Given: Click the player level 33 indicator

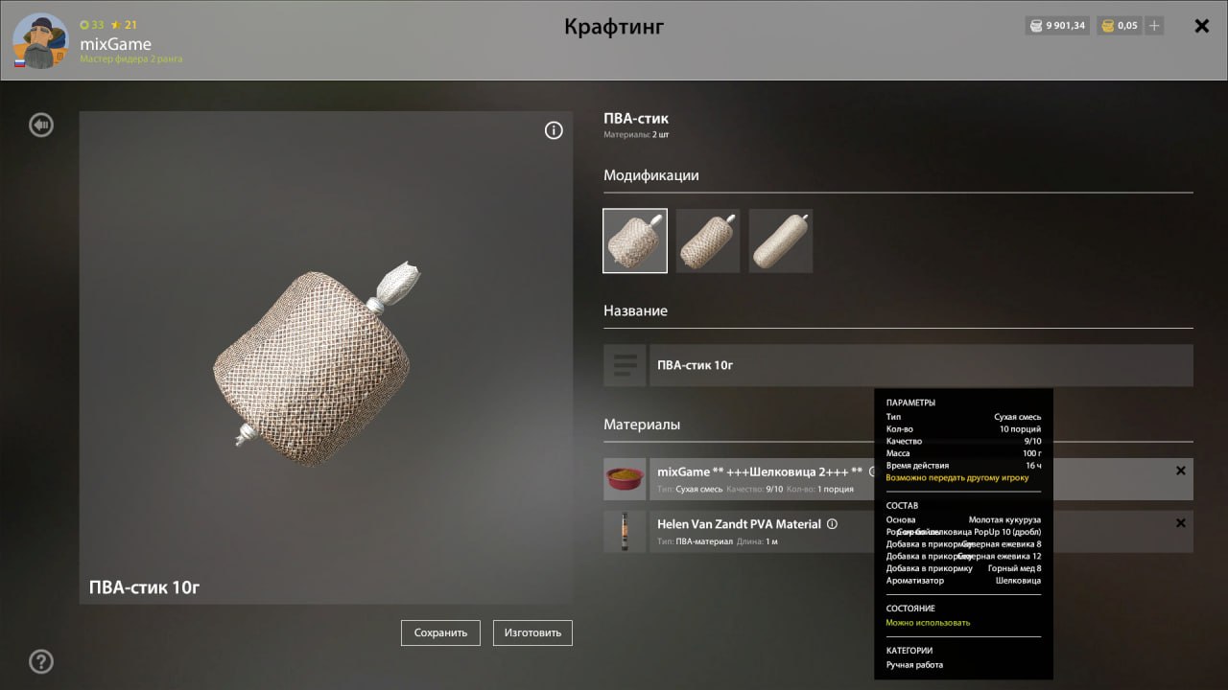Looking at the screenshot, I should [92, 25].
